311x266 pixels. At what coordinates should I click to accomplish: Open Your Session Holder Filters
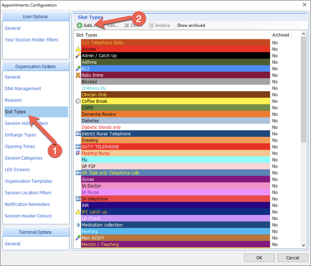pos(31,40)
